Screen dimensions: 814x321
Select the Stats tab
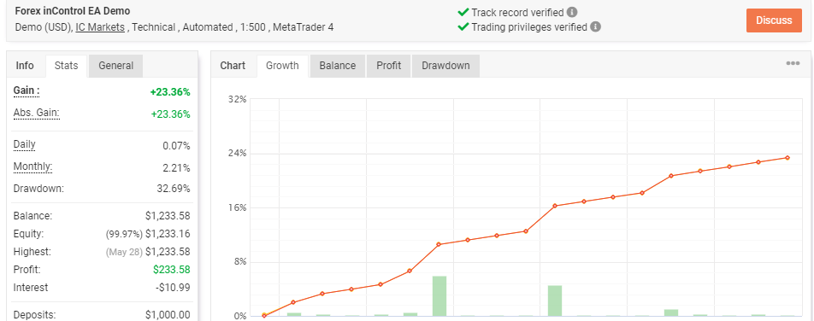[x=67, y=66]
